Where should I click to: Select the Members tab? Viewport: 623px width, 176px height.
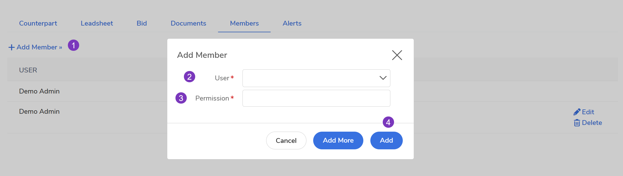pyautogui.click(x=244, y=23)
